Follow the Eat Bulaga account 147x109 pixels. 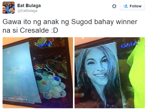pyautogui.click(x=132, y=6)
